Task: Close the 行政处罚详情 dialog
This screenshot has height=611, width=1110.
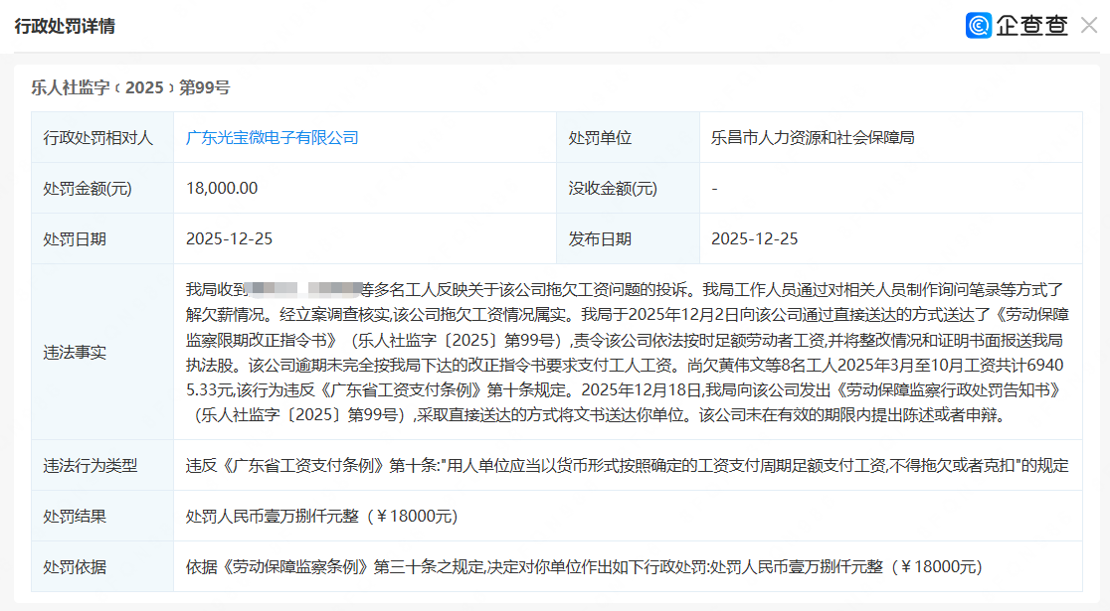Action: 1089,26
